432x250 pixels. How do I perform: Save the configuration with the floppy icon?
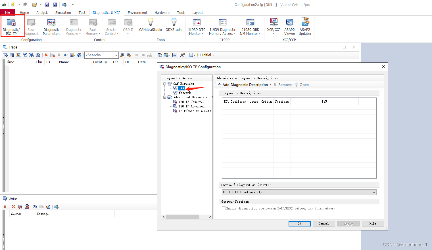click(x=47, y=5)
